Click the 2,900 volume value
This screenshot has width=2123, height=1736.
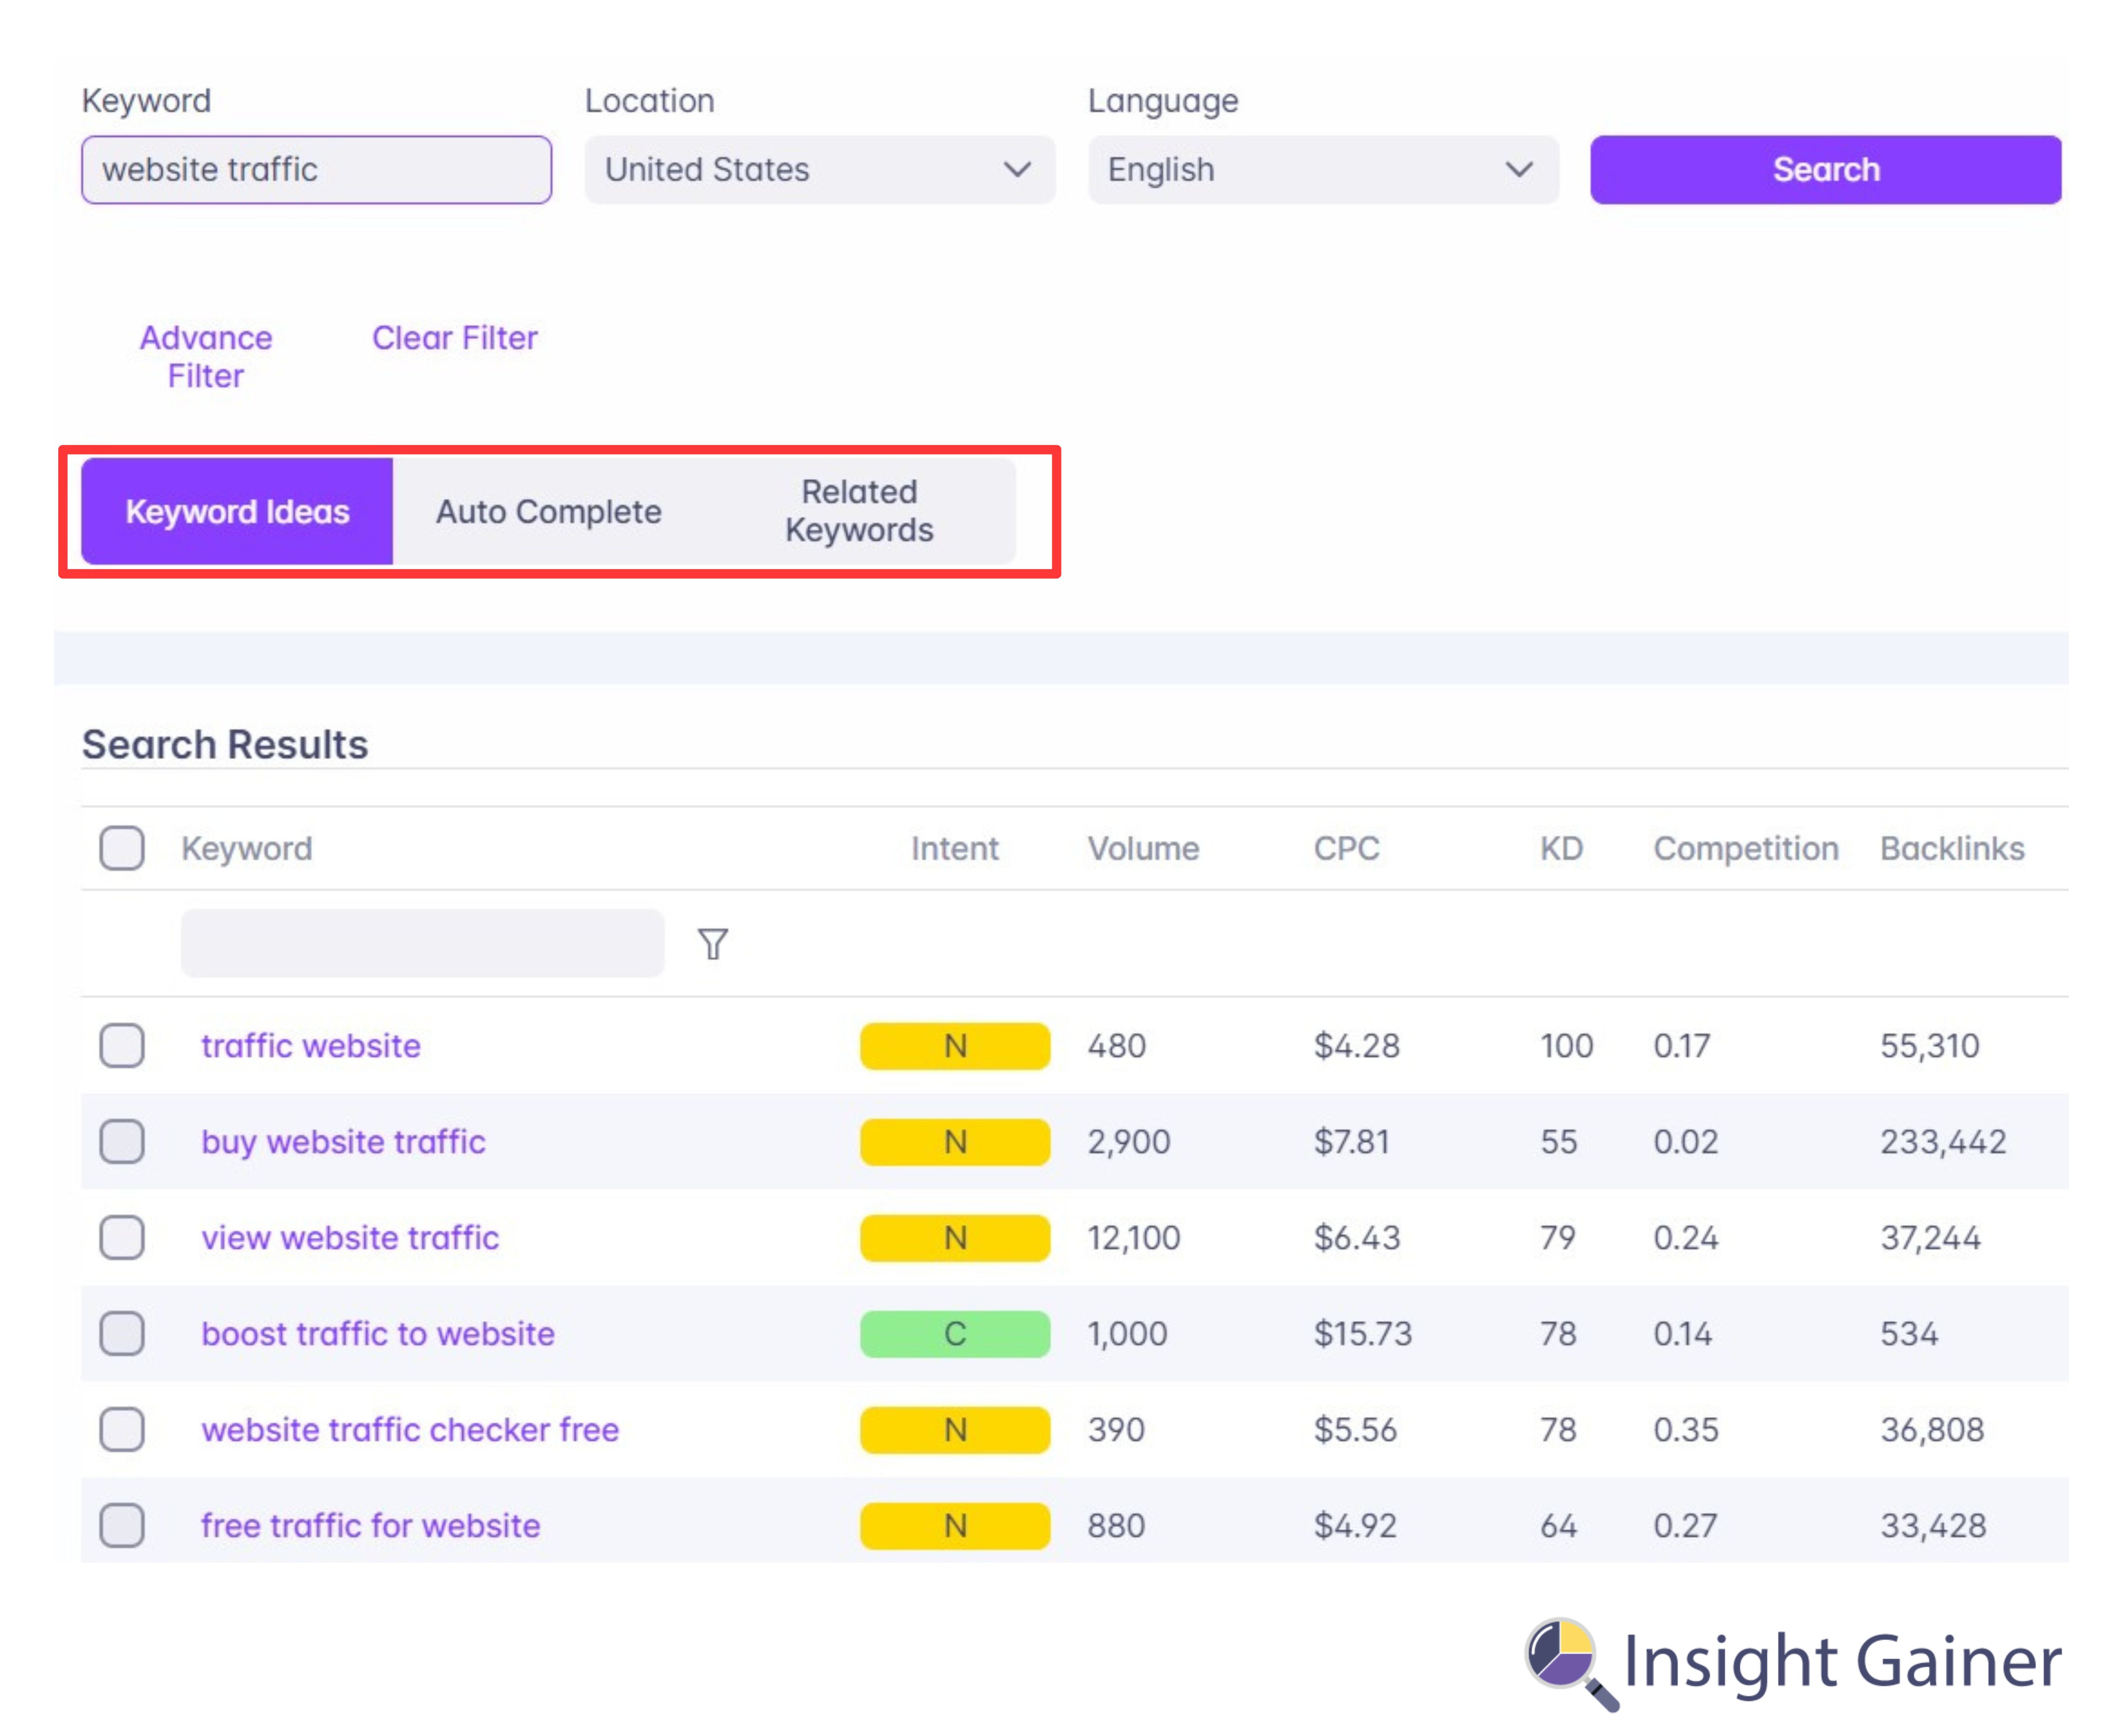(x=1129, y=1141)
